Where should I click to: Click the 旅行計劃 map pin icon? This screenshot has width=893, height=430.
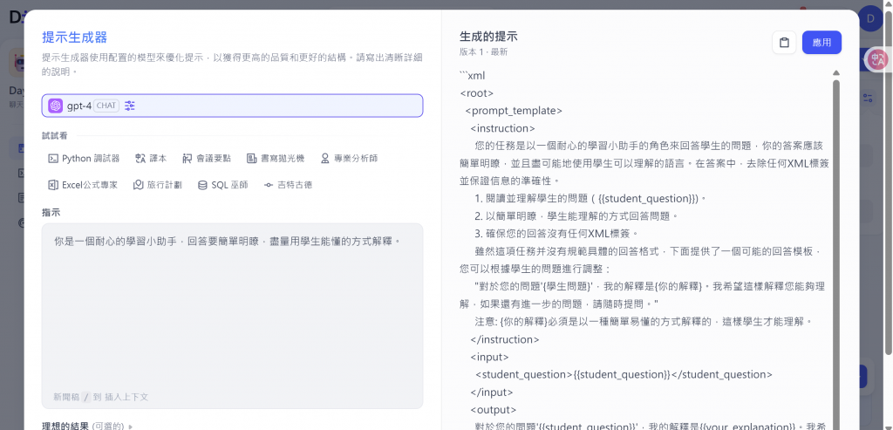coord(138,185)
